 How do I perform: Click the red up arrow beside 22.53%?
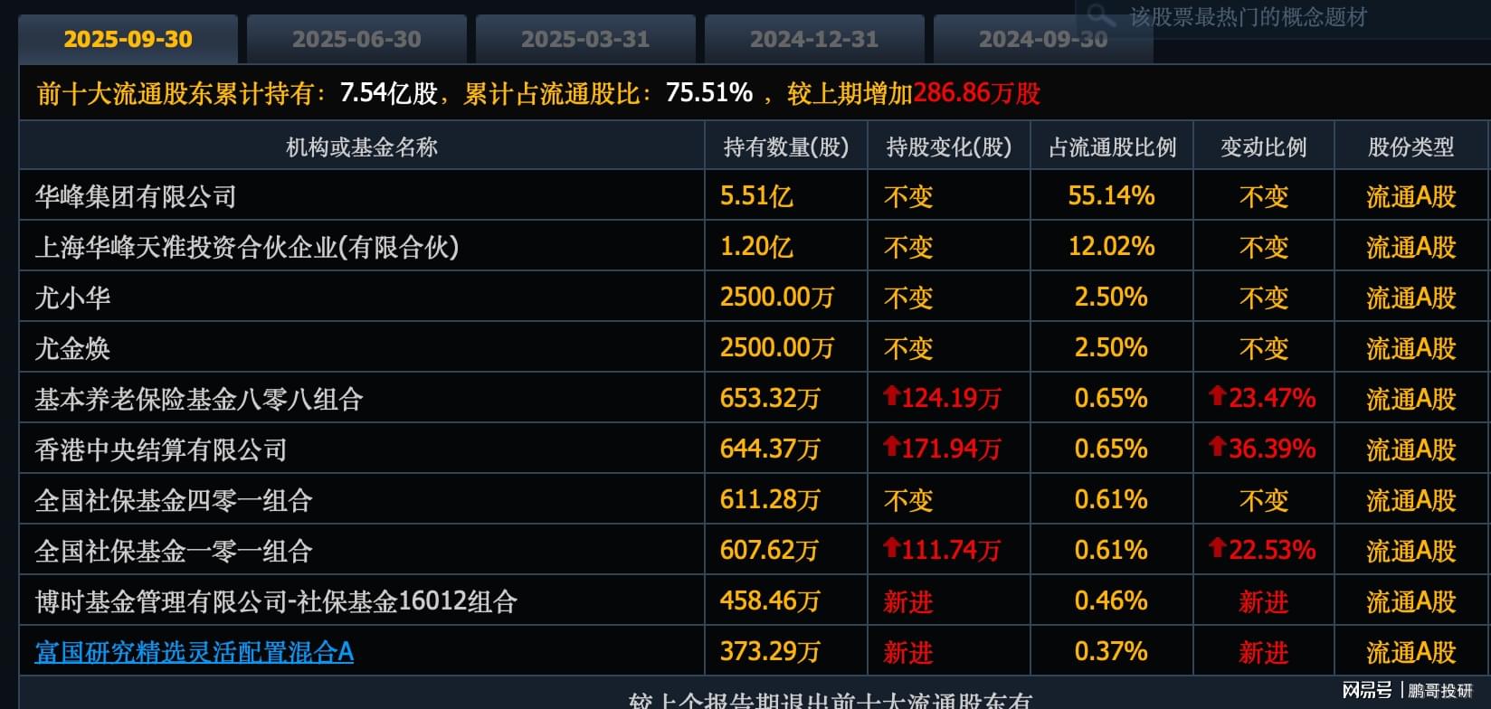1218,548
